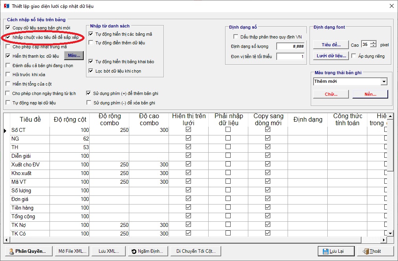Enable Hiển thị tổng của cột
This screenshot has height=261, width=398.
point(8,84)
